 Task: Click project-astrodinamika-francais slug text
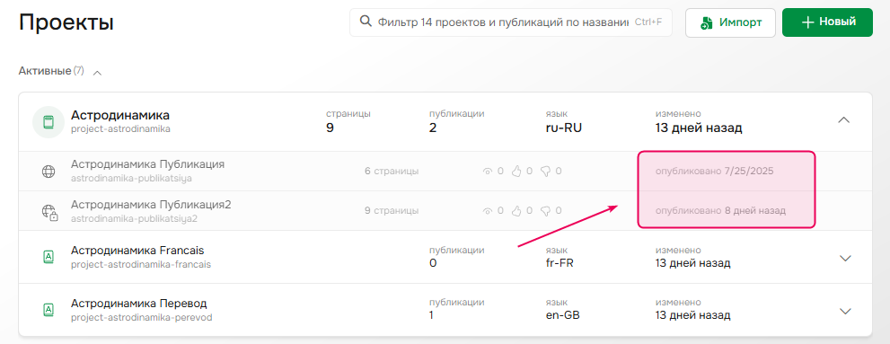141,265
